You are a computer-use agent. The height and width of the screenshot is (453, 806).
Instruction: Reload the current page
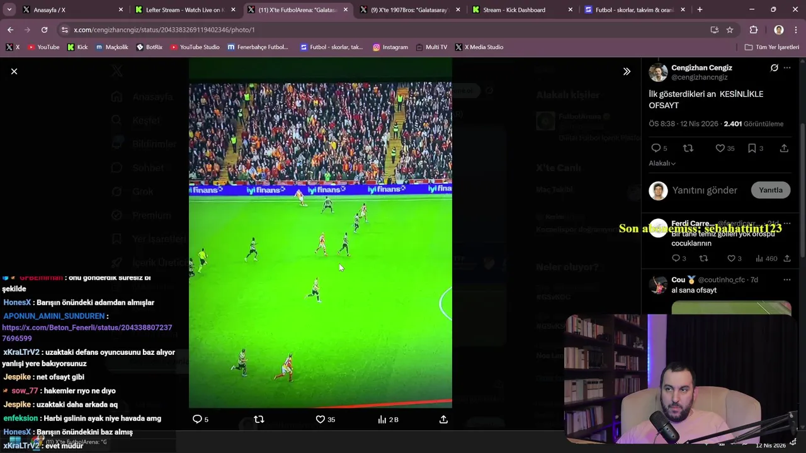[44, 30]
